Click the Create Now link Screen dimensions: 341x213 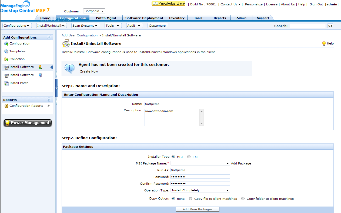click(89, 71)
